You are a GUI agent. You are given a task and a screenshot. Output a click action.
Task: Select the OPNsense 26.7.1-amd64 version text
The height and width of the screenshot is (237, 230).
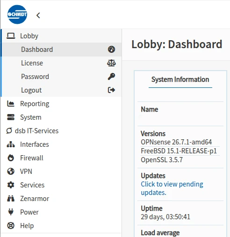coord(176,142)
